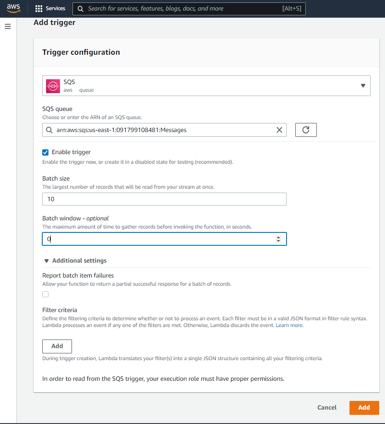
Task: Click the Batch window stepper arrows
Action: [x=278, y=239]
